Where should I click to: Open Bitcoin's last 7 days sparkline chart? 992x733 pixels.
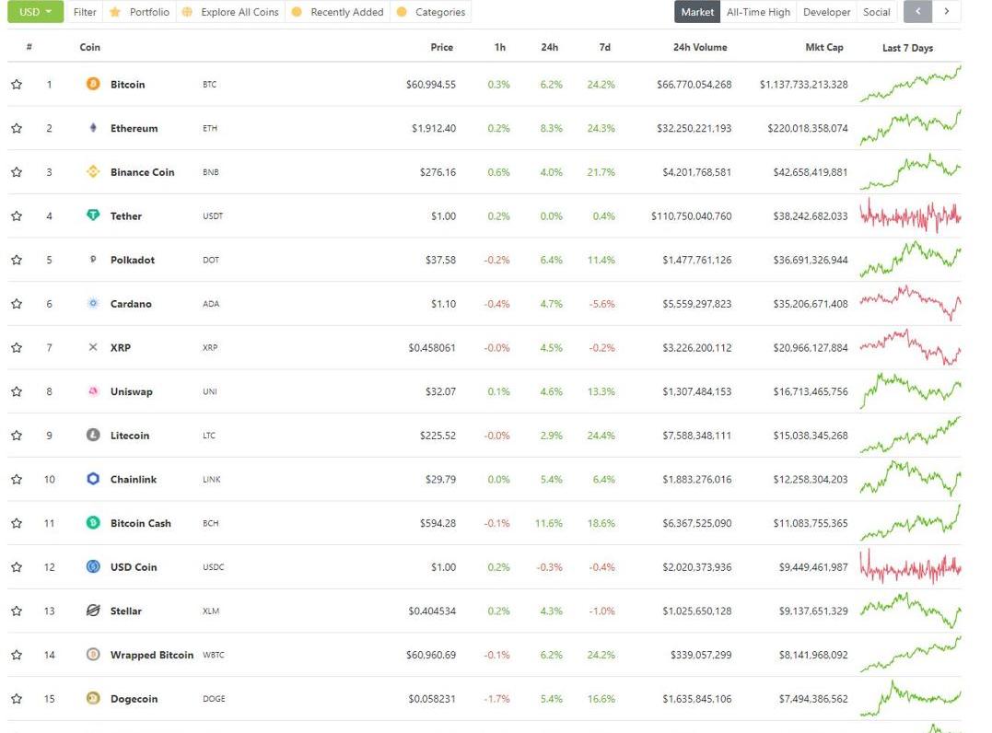(x=910, y=84)
